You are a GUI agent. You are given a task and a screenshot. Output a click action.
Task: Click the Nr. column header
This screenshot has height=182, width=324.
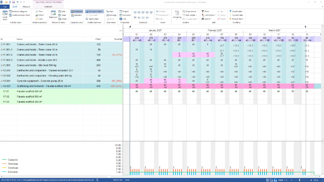(2, 39)
